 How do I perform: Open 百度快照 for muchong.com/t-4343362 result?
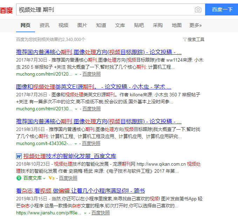(x=91, y=143)
